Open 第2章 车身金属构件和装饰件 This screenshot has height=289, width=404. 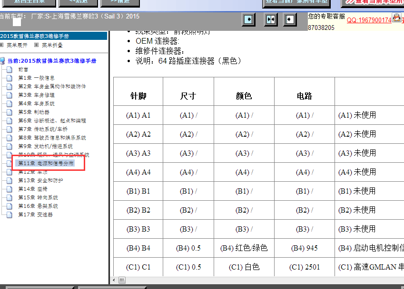(x=52, y=86)
